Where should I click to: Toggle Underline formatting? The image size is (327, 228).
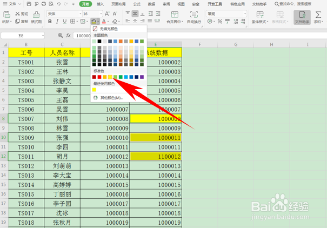(65, 21)
